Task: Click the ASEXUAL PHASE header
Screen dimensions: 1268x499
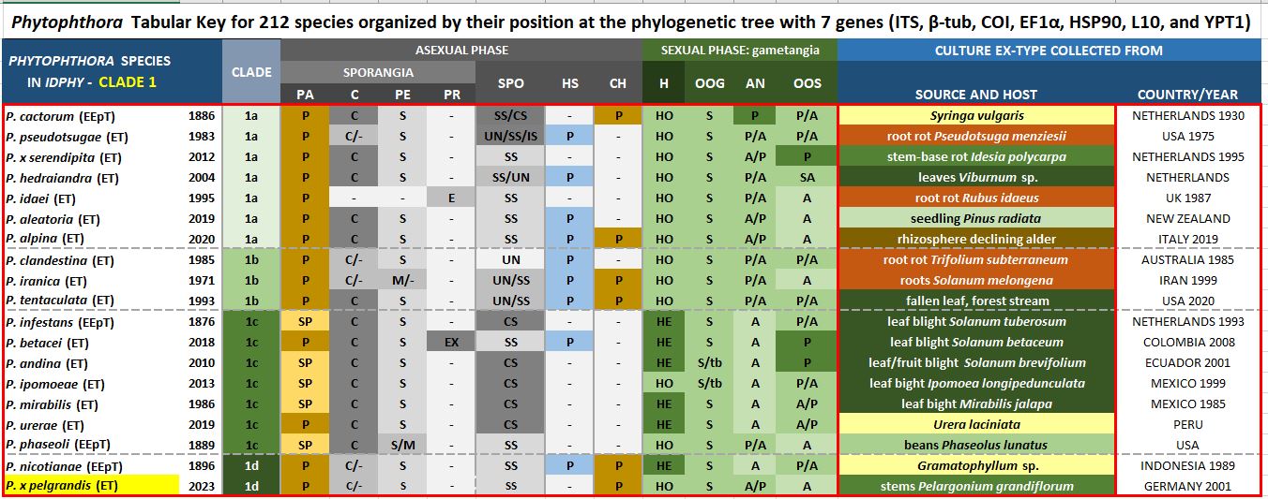Action: [x=461, y=50]
